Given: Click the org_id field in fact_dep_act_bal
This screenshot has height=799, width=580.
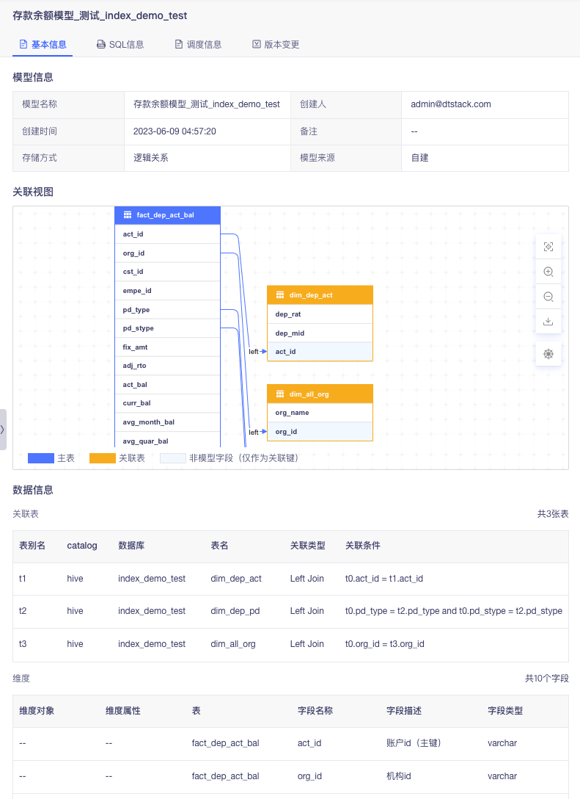Looking at the screenshot, I should [x=167, y=253].
